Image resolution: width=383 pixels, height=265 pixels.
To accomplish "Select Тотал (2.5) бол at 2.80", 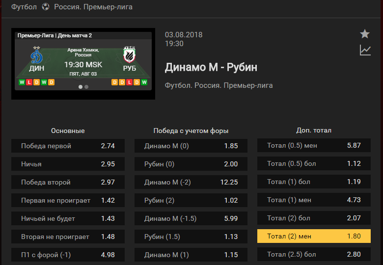I will pyautogui.click(x=314, y=254).
